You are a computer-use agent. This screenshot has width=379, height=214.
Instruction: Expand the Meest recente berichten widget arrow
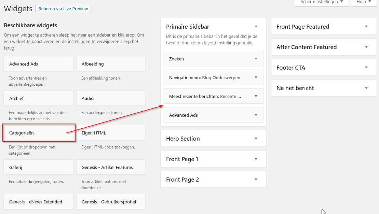pos(256,96)
